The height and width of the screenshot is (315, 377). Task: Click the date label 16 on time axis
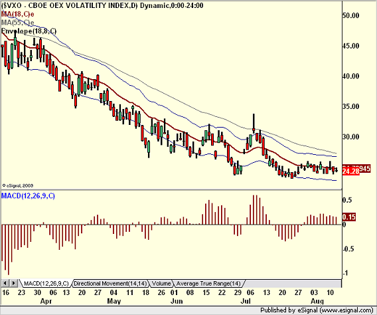[5, 292]
